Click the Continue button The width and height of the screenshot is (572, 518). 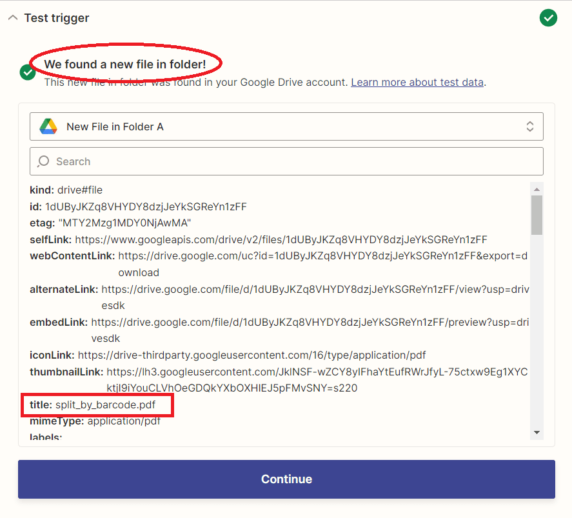[286, 479]
